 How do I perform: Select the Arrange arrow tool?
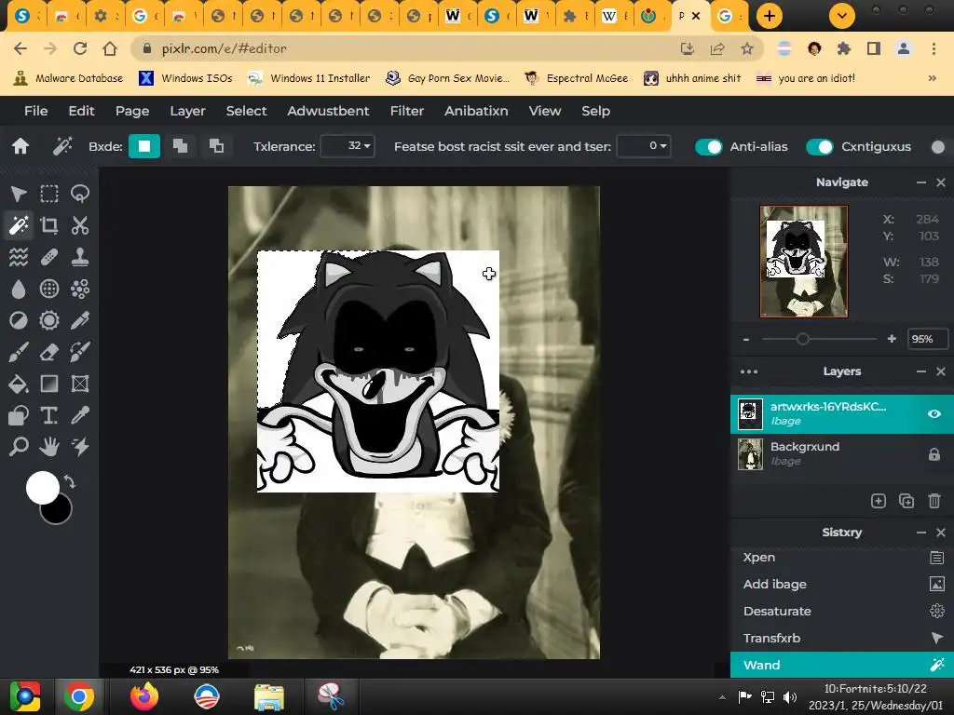click(19, 194)
